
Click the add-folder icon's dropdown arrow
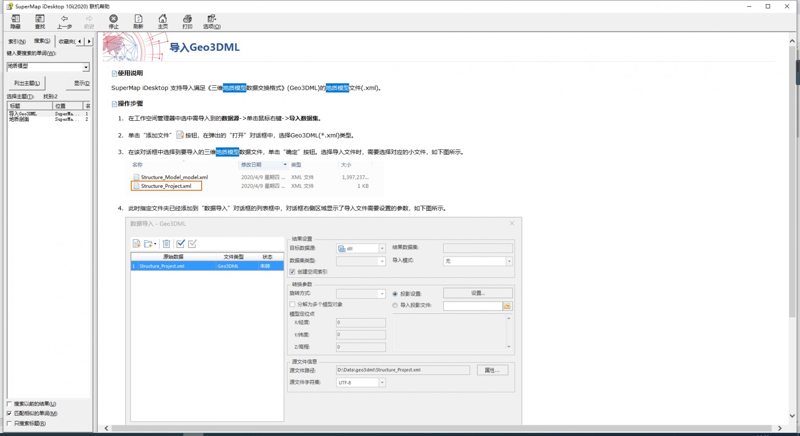pyautogui.click(x=155, y=244)
